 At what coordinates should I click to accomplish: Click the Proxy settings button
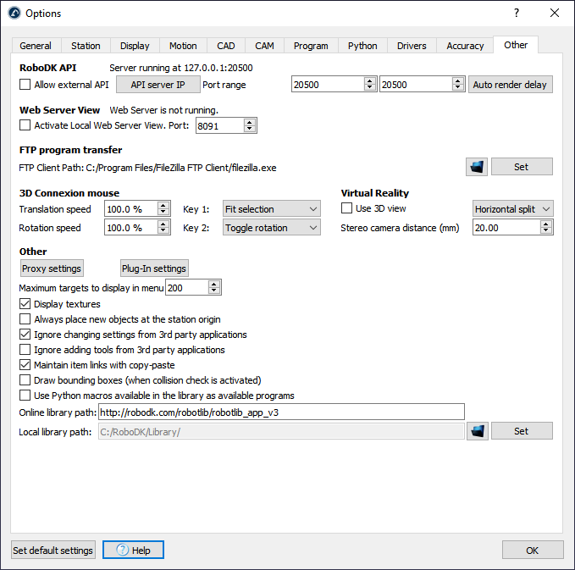(x=52, y=268)
